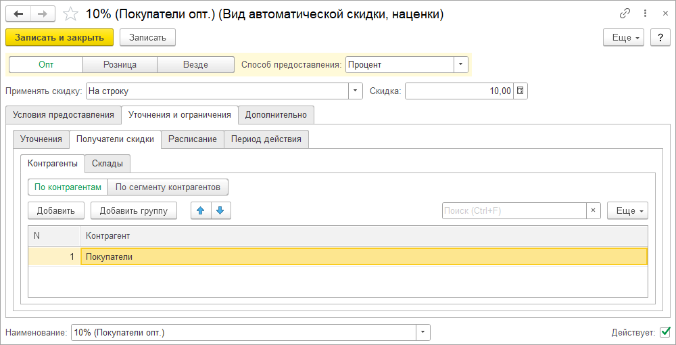Click the Записать и закрыть button
This screenshot has width=676, height=345.
59,37
